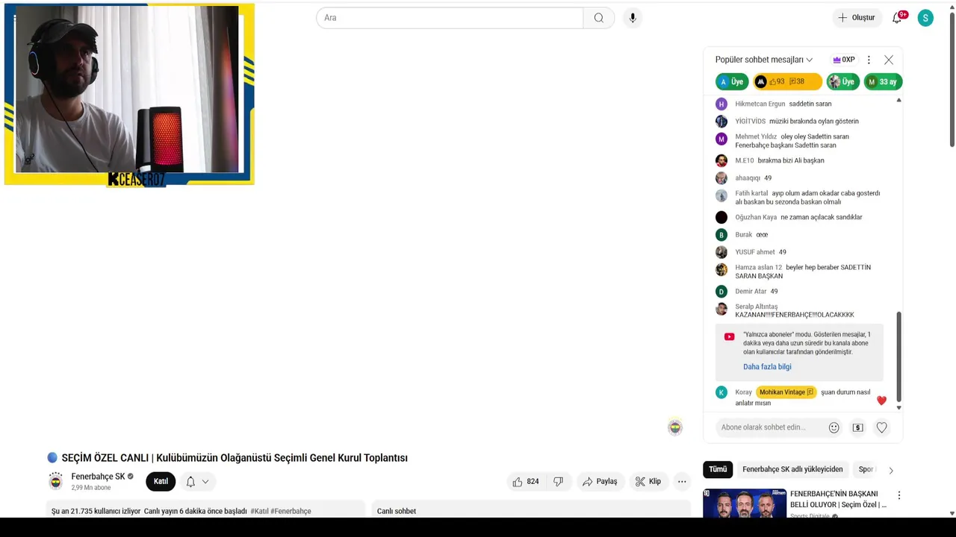The image size is (956, 537).
Task: Open chat three-dot options menu
Action: click(x=869, y=60)
